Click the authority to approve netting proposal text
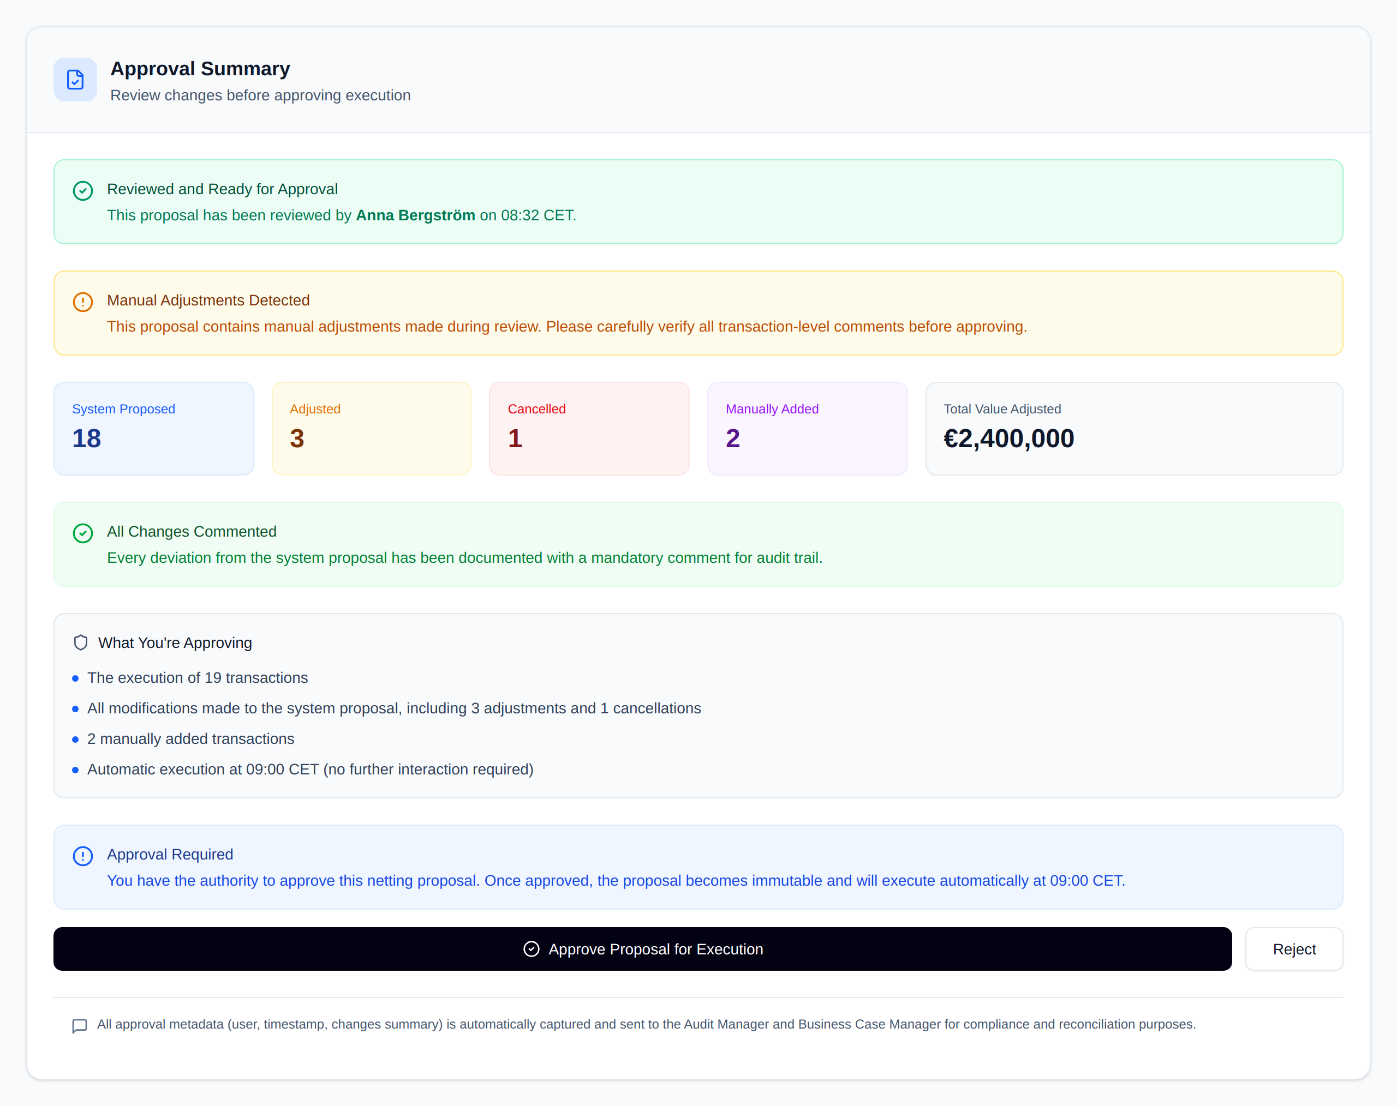 click(616, 881)
